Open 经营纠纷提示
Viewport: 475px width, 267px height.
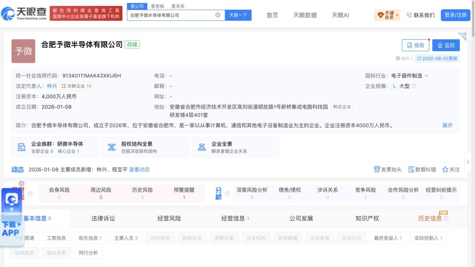(x=441, y=193)
